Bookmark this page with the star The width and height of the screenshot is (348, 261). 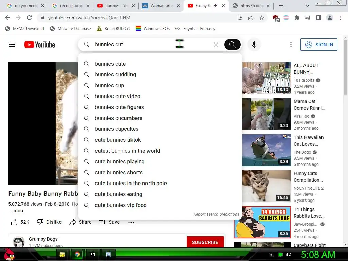(x=262, y=18)
